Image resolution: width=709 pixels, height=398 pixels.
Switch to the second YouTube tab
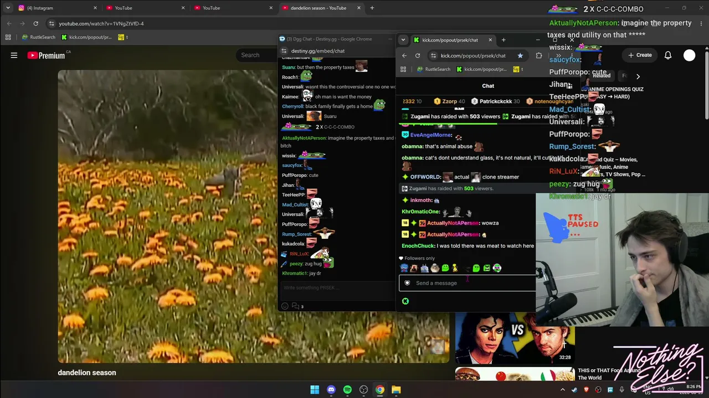pos(234,8)
